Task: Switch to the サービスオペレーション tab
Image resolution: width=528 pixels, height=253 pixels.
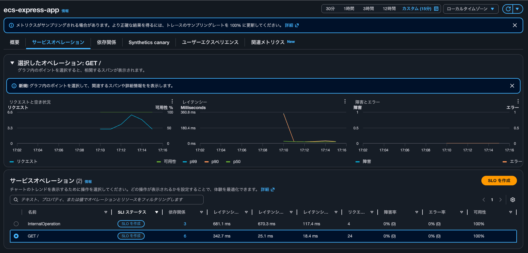Action: pos(58,42)
